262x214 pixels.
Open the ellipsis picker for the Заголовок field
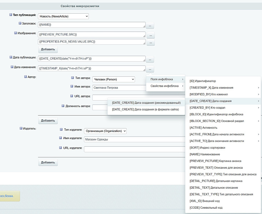(x=150, y=25)
